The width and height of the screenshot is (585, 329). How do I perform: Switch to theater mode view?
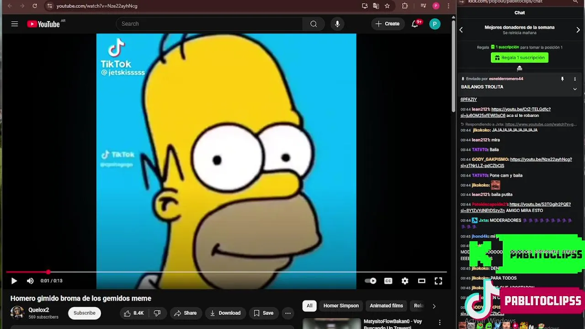click(422, 281)
